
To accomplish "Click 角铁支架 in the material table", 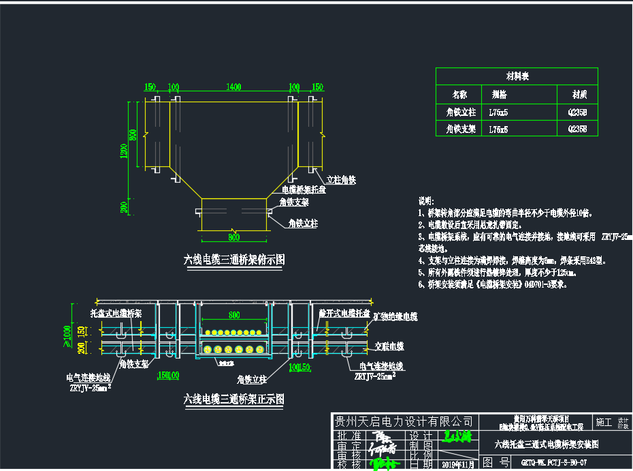I will pos(461,130).
